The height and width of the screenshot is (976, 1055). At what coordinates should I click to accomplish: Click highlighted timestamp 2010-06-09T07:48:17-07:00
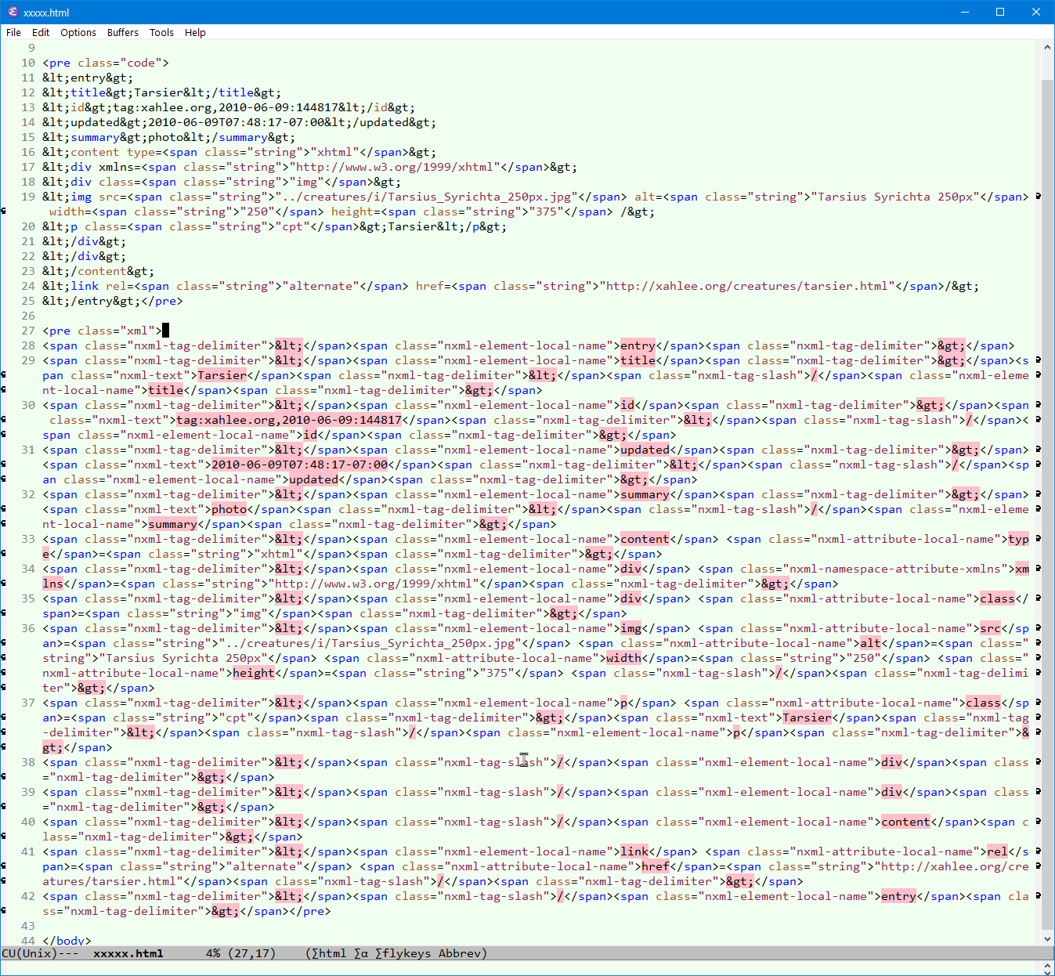tap(300, 465)
